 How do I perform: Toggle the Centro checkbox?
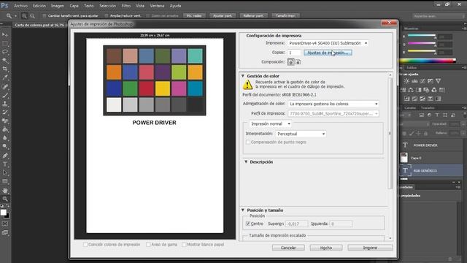pyautogui.click(x=248, y=224)
